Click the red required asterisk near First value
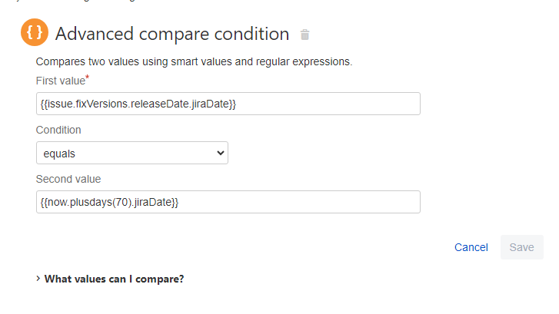This screenshot has height=314, width=559. 88,77
